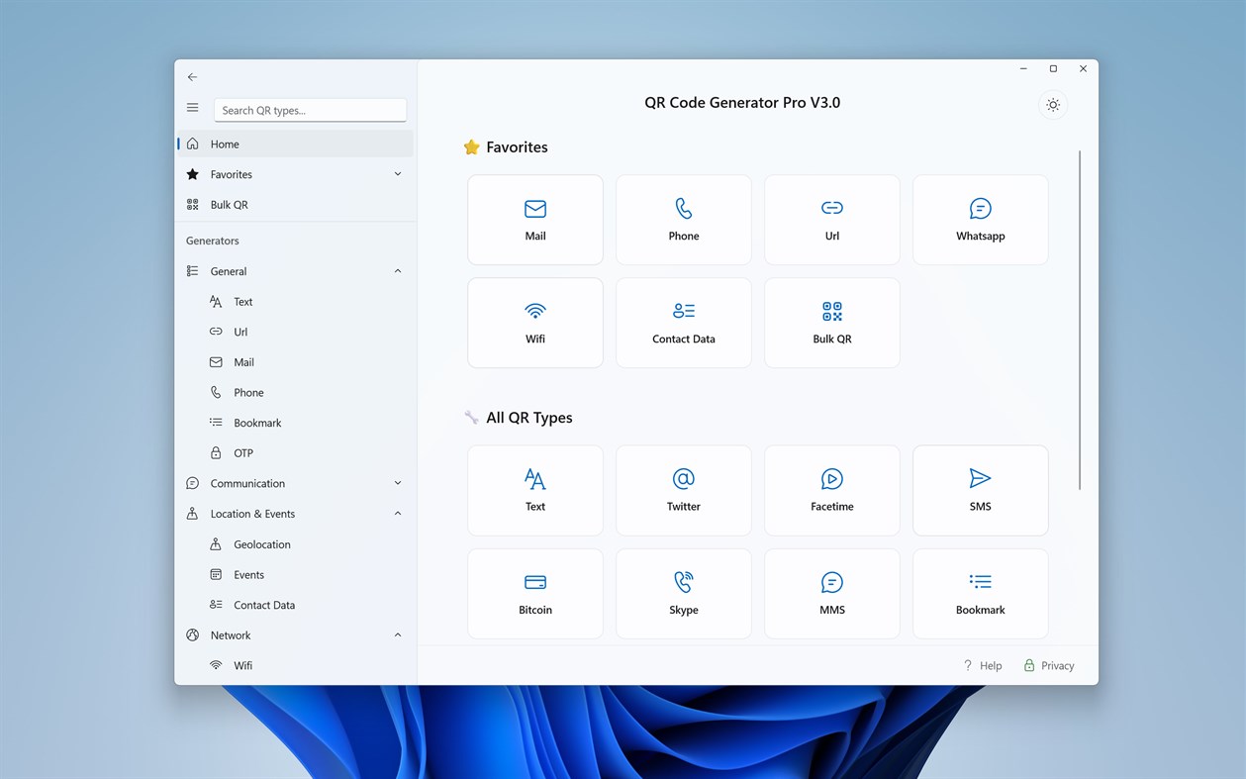Toggle the theme brightness icon
Screen dimensions: 1246x779
pyautogui.click(x=1052, y=104)
